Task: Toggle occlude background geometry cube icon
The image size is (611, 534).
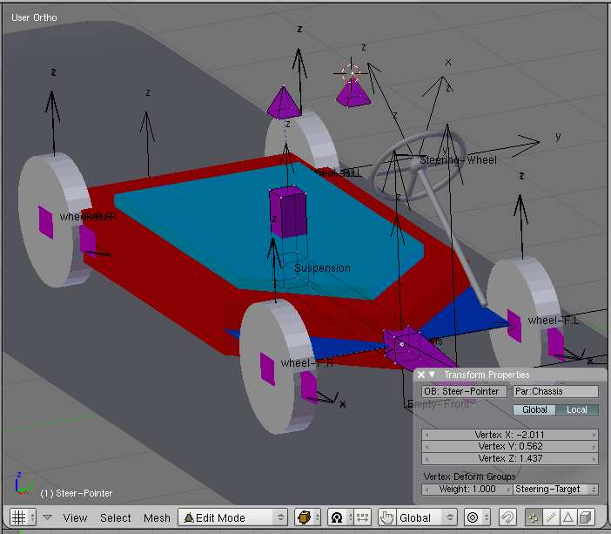Action: coord(586,517)
